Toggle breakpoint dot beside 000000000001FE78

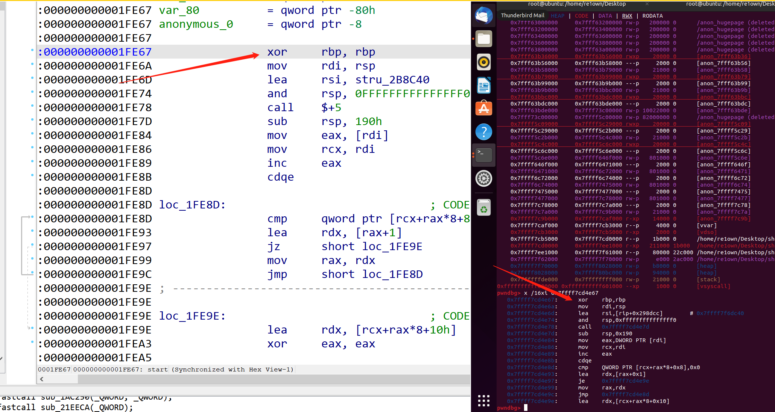(32, 106)
